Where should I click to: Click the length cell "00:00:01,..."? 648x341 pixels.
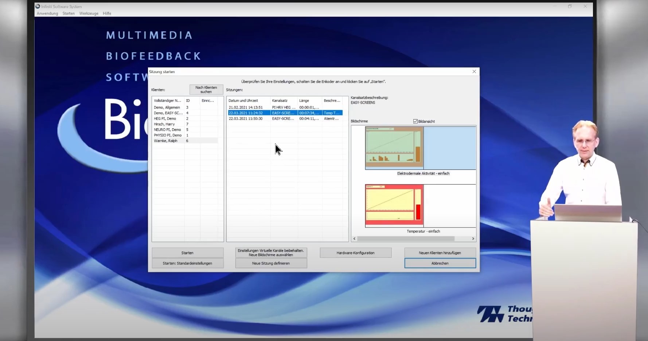(x=309, y=108)
